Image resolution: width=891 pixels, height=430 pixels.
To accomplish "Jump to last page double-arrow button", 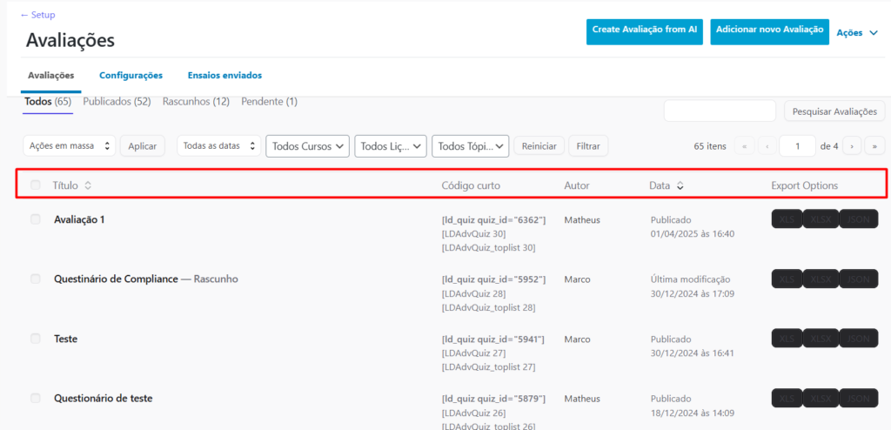I will tap(874, 146).
